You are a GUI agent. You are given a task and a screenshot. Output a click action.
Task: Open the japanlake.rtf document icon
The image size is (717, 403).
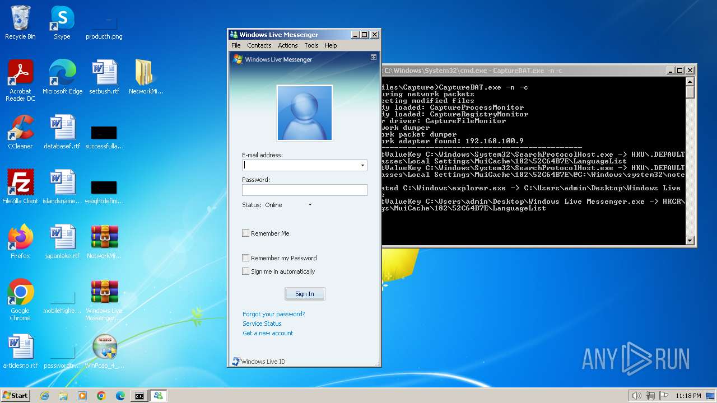[62, 242]
